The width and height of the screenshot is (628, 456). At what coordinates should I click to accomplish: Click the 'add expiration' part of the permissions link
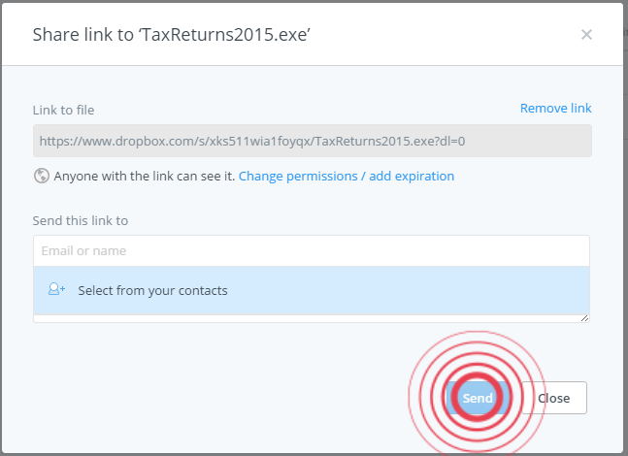(x=412, y=176)
